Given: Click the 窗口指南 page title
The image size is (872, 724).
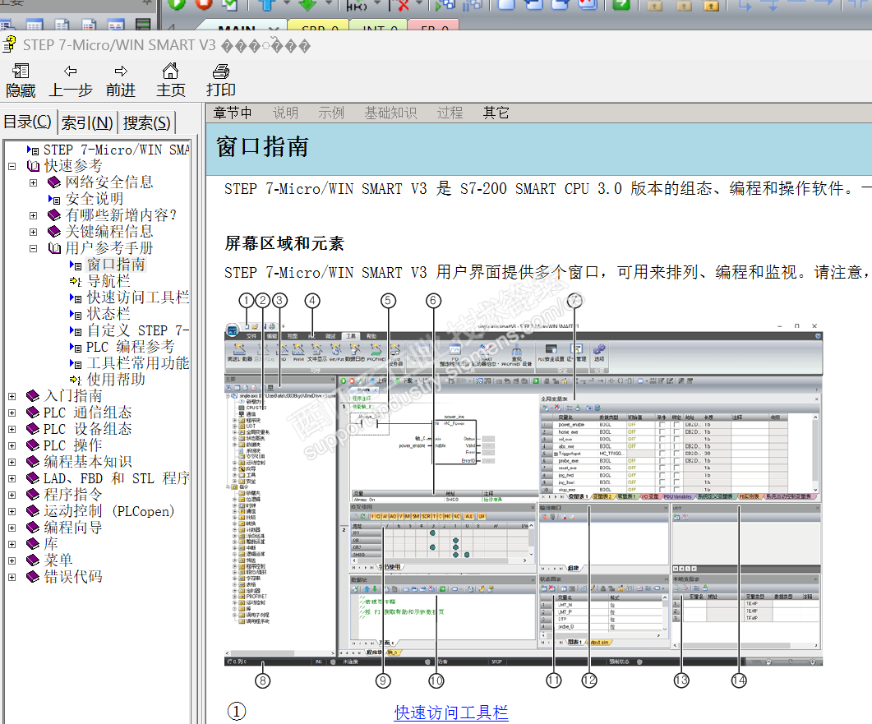Looking at the screenshot, I should (x=262, y=147).
